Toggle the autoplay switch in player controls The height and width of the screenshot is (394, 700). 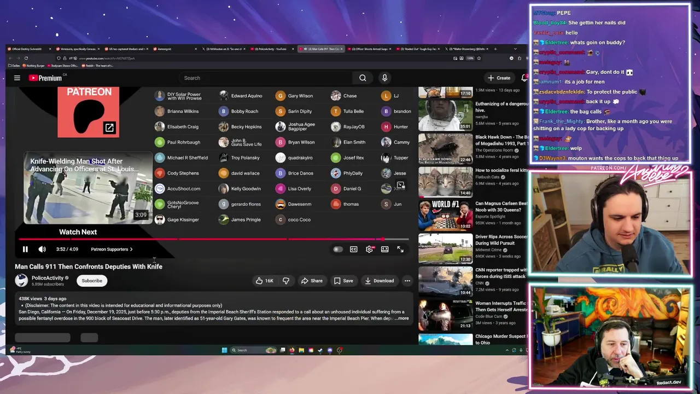coord(337,249)
